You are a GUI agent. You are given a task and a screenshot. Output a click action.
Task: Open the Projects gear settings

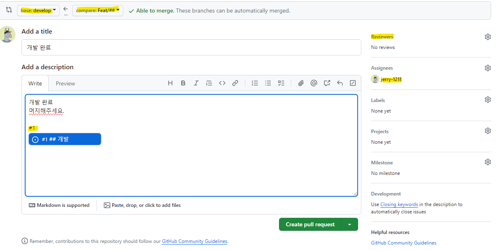[488, 131]
